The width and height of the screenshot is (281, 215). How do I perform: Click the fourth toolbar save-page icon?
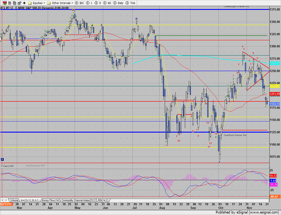click(19, 3)
